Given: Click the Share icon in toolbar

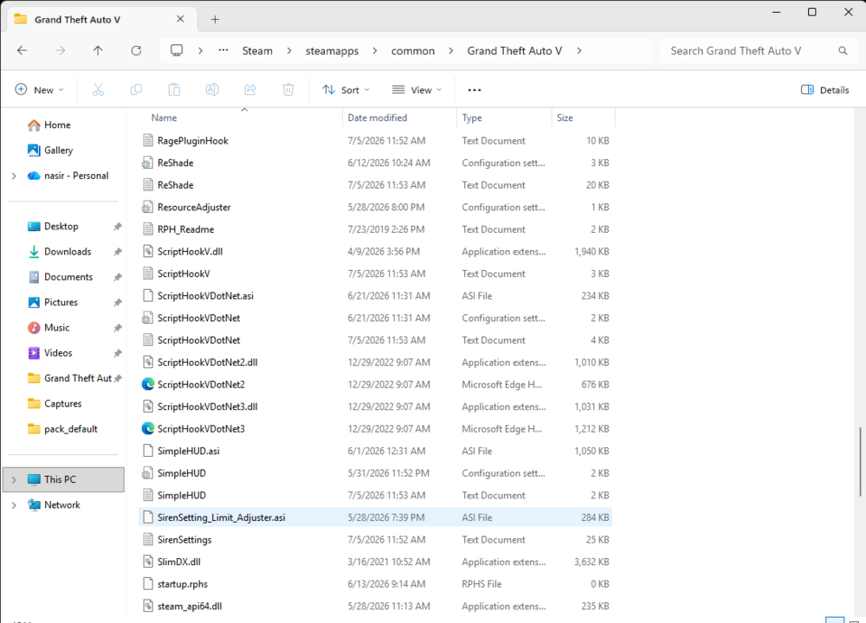Looking at the screenshot, I should (x=250, y=90).
